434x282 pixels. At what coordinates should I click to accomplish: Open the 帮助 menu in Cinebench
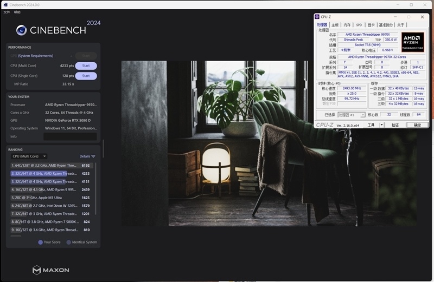tap(17, 12)
